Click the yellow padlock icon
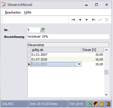Image resolution: width=113 pixels, height=108 pixels. coord(102,104)
